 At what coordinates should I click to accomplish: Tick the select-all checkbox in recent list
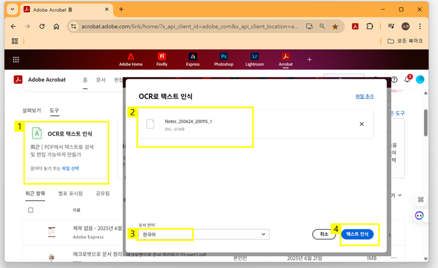(x=31, y=210)
